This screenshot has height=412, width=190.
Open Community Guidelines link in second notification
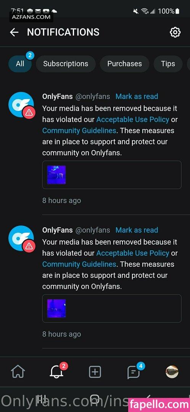click(x=79, y=264)
